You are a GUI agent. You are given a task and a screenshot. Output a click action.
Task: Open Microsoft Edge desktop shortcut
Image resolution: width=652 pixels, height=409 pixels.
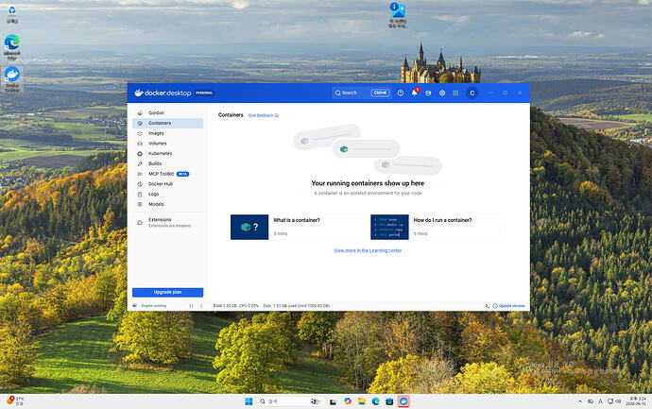(12, 47)
